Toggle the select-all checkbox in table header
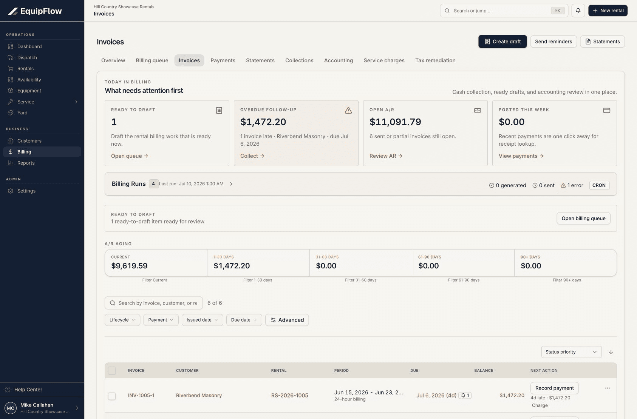The height and width of the screenshot is (419, 637). (x=112, y=370)
